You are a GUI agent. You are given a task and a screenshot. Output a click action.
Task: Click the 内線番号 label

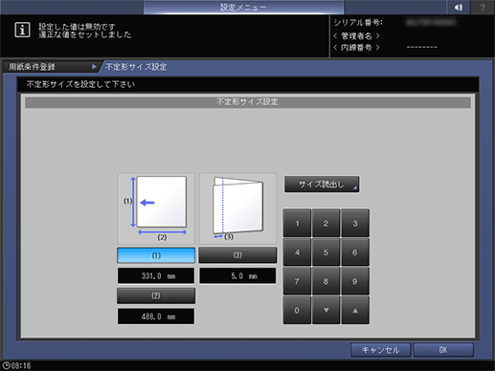[356, 48]
